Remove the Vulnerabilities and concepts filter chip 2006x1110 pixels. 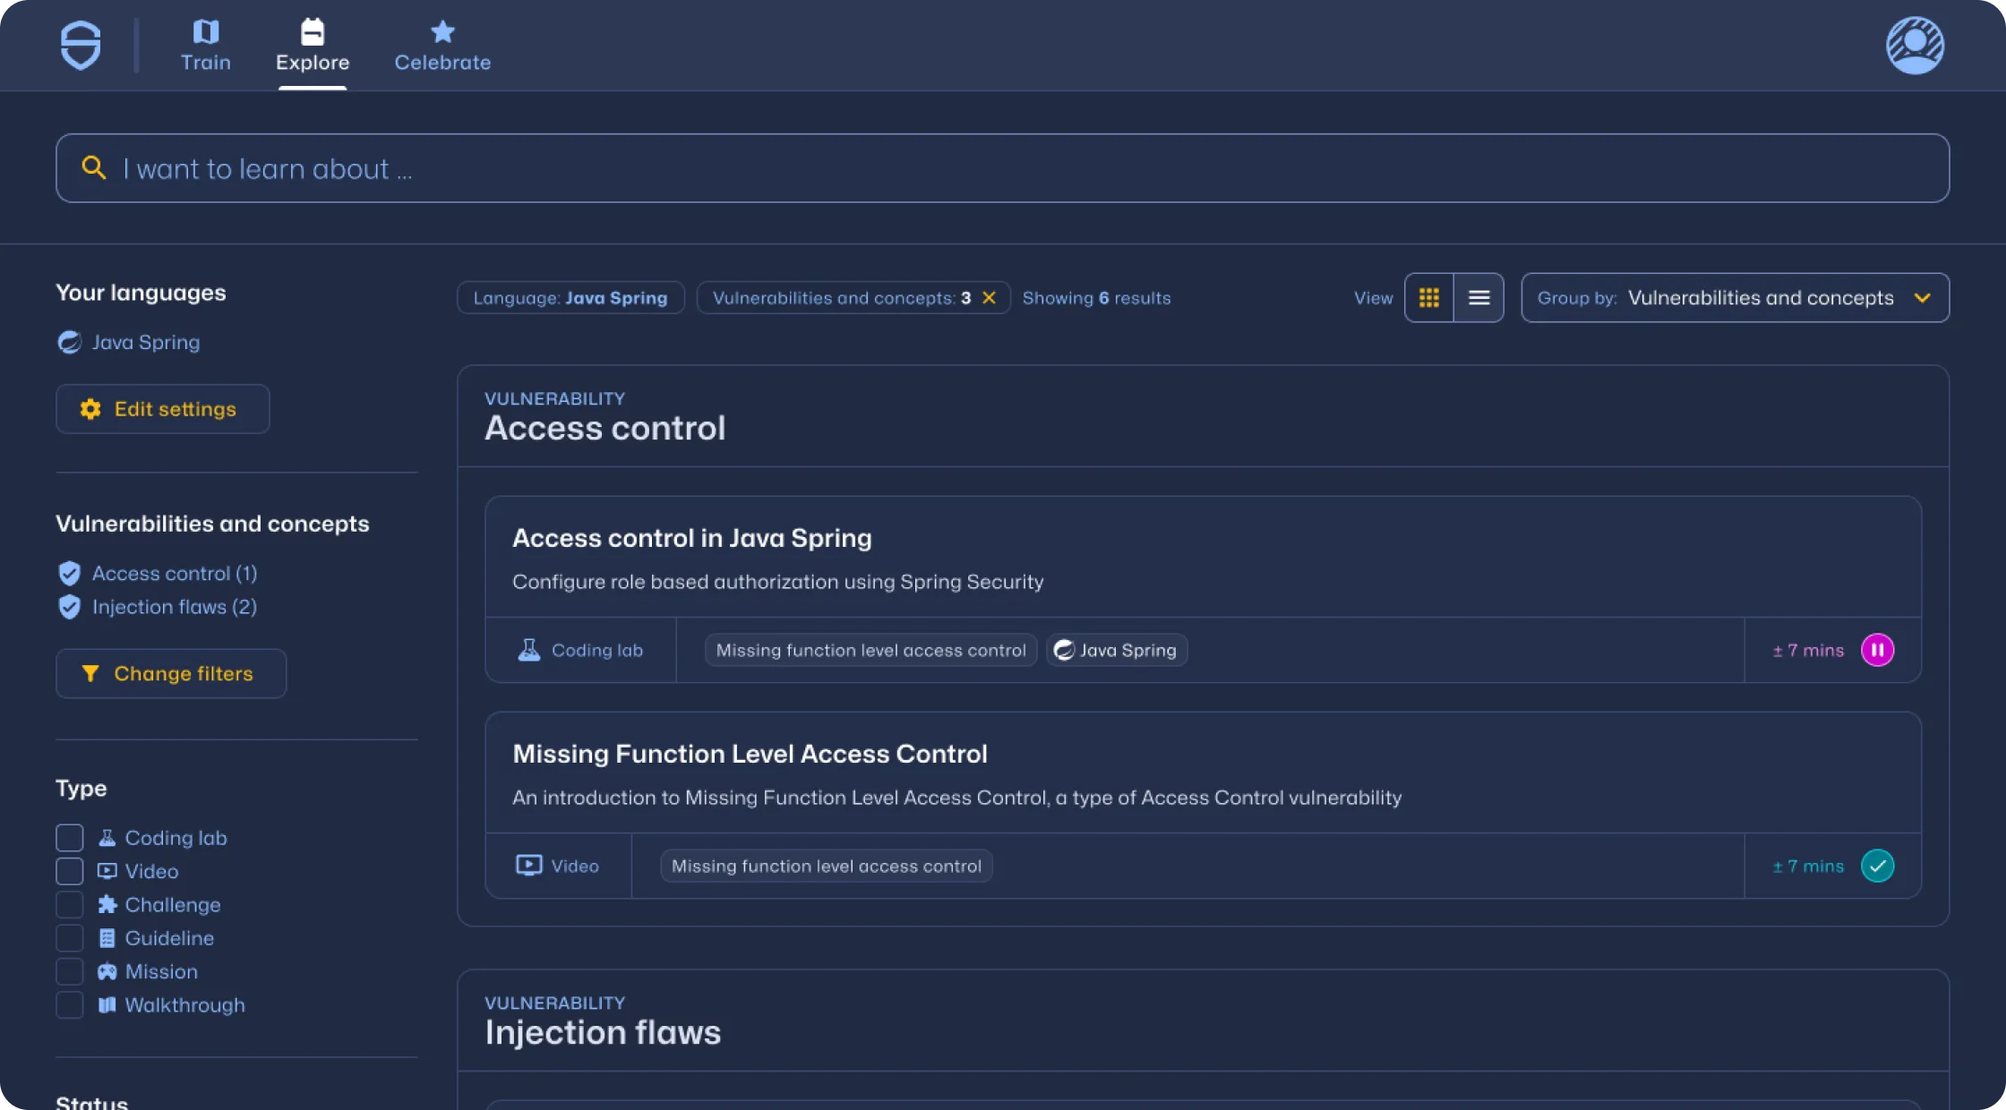pos(989,298)
